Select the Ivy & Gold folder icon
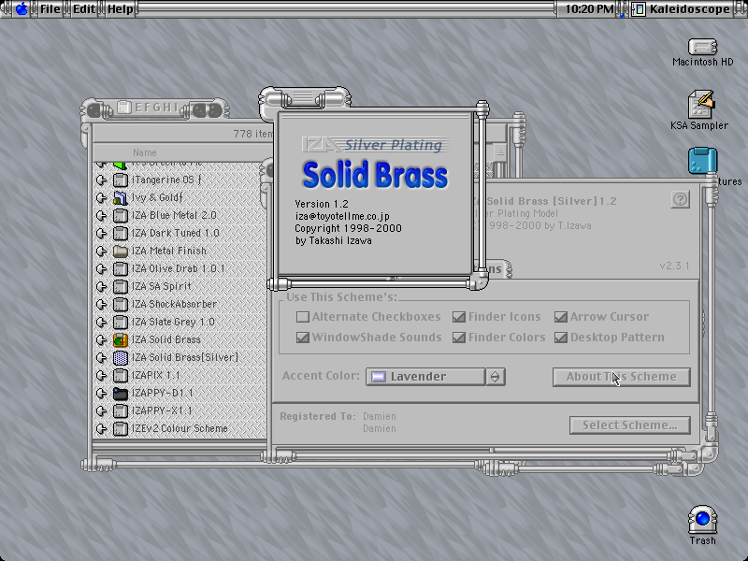This screenshot has height=561, width=748. pyautogui.click(x=121, y=197)
